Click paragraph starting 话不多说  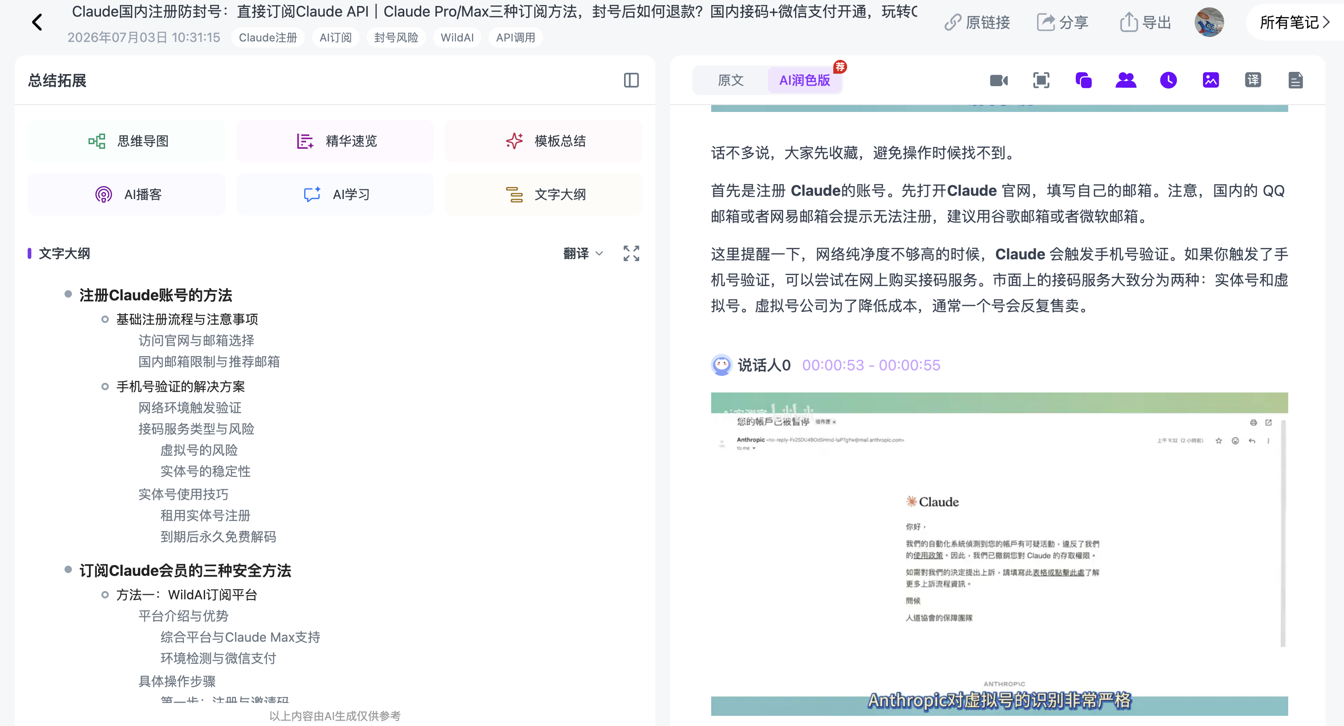[864, 153]
